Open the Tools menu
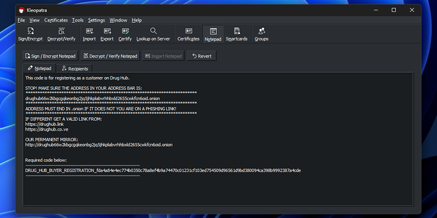Image resolution: width=437 pixels, height=218 pixels. (x=78, y=20)
